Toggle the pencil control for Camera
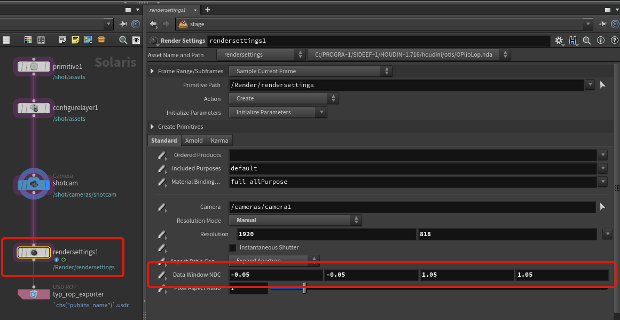620x320 pixels. click(161, 207)
